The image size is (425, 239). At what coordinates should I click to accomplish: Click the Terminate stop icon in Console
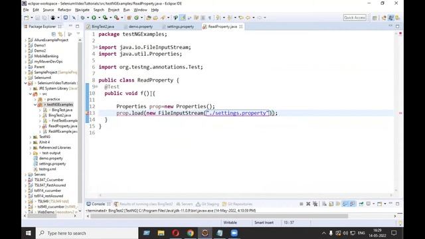(301, 204)
